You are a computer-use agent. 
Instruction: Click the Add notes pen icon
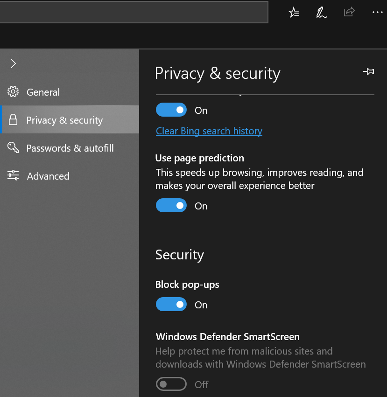[x=322, y=12]
